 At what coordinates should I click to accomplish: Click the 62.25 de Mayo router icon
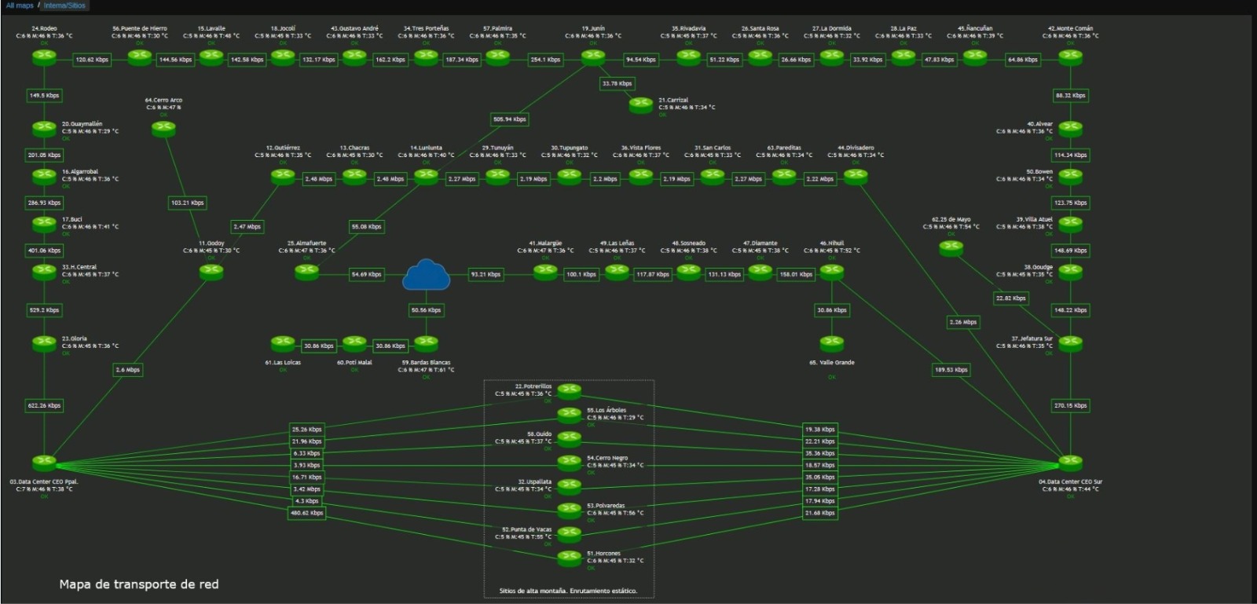pyautogui.click(x=951, y=248)
